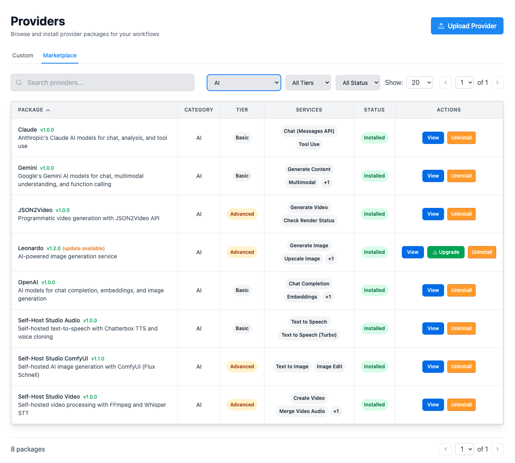Click the +1 services badge for OpenAI
The width and height of the screenshot is (515, 463).
328,297
